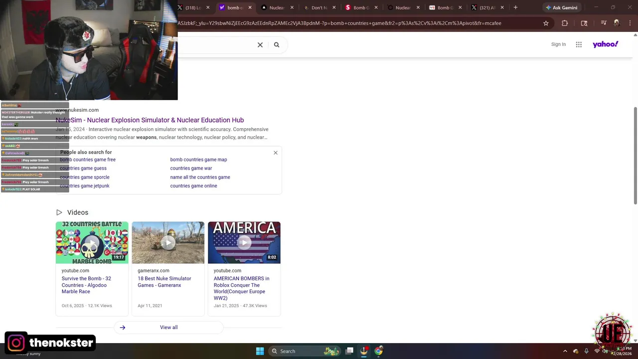The width and height of the screenshot is (638, 359).
Task: Search 'countries game online'
Action: point(193,186)
